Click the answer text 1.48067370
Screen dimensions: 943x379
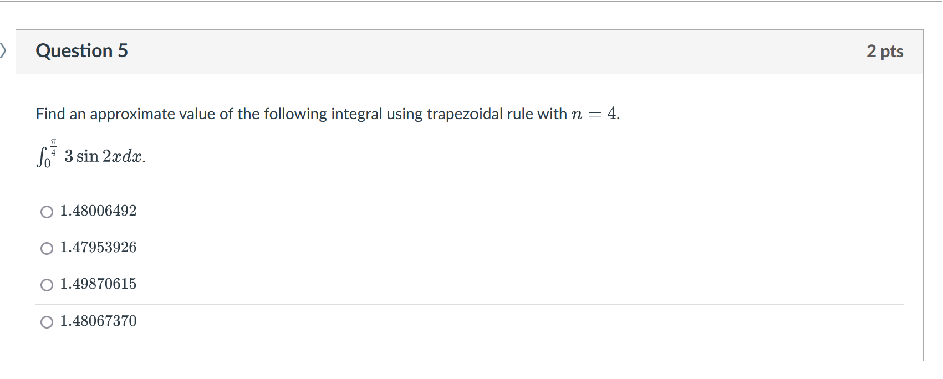[98, 321]
